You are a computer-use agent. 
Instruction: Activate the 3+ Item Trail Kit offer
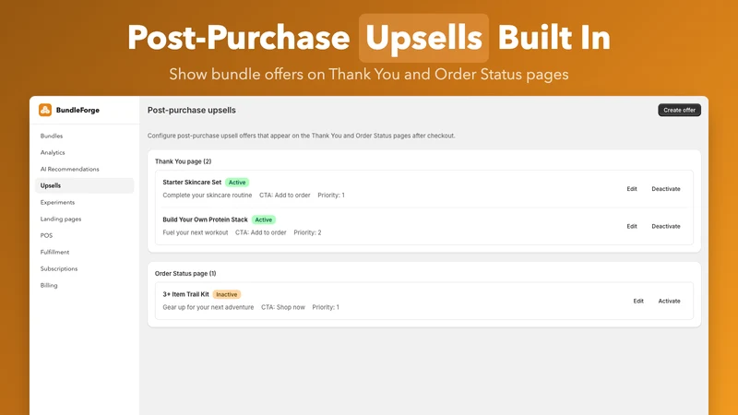point(669,302)
